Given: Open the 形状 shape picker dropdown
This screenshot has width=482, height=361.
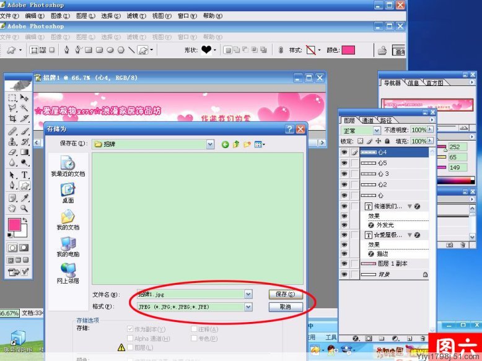Looking at the screenshot, I should (215, 50).
